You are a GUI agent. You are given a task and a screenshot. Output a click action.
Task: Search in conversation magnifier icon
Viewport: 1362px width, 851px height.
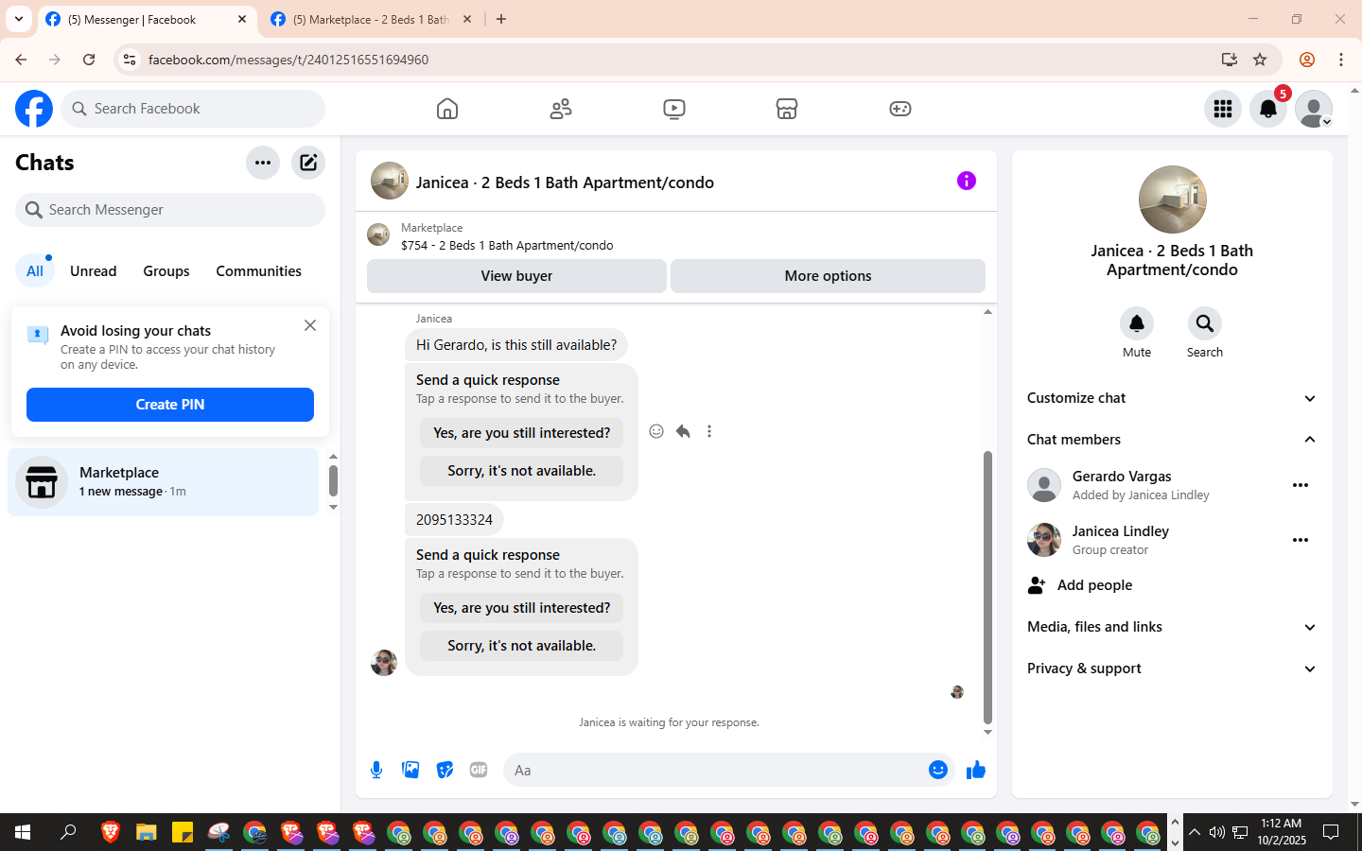tap(1205, 323)
